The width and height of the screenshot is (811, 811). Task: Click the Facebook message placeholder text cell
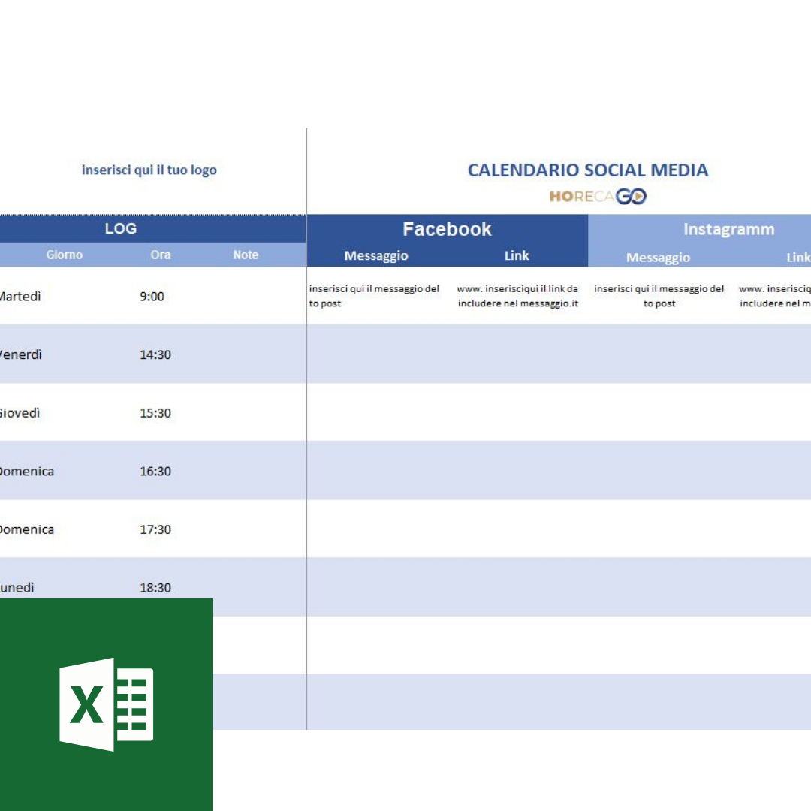[375, 296]
